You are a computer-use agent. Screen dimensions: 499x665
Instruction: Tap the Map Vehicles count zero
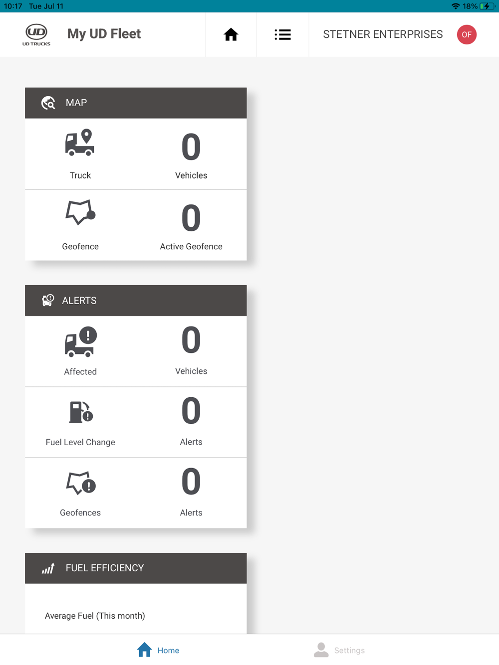tap(191, 147)
